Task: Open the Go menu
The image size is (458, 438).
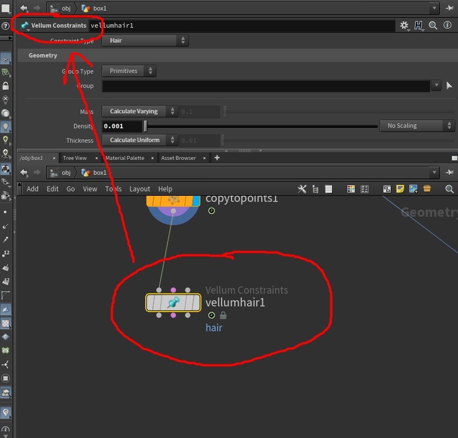Action: [70, 189]
